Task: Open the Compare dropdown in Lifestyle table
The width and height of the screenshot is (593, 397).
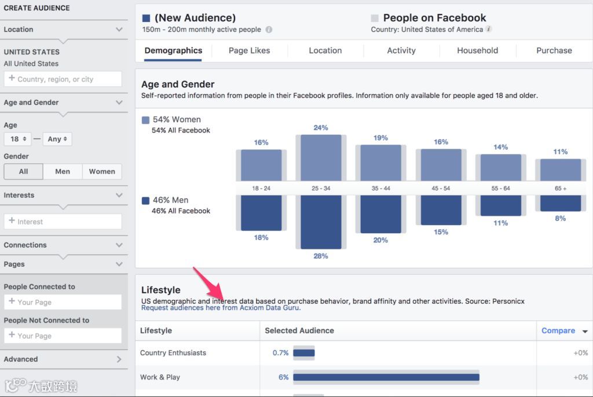Action: (564, 331)
